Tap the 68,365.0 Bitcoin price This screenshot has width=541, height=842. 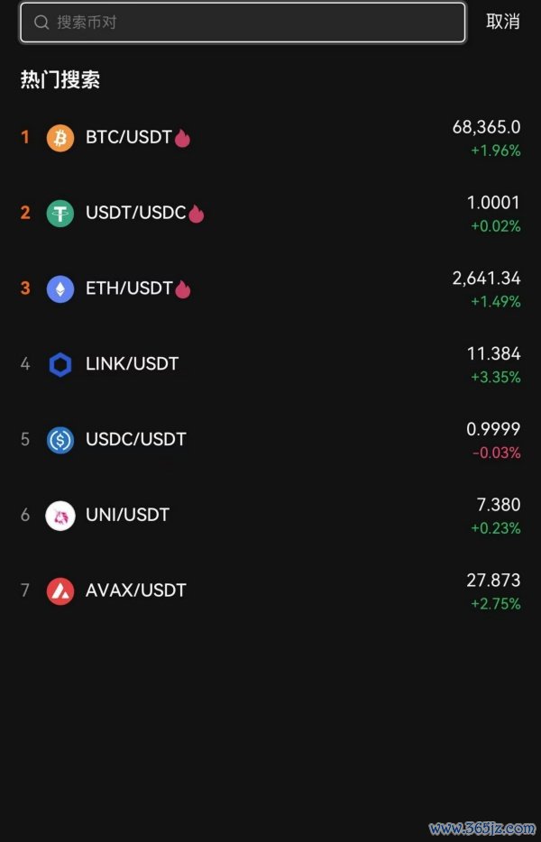point(486,127)
